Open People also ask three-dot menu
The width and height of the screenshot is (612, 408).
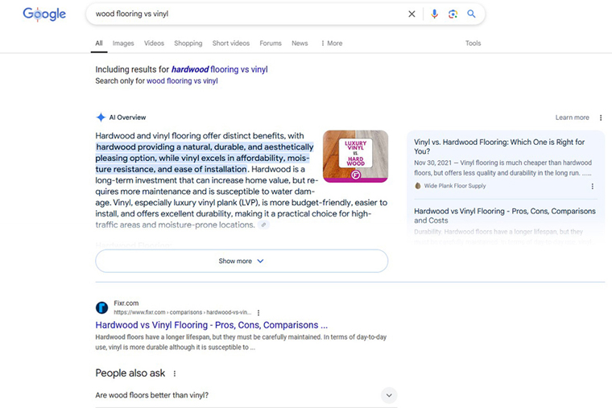[x=175, y=373]
